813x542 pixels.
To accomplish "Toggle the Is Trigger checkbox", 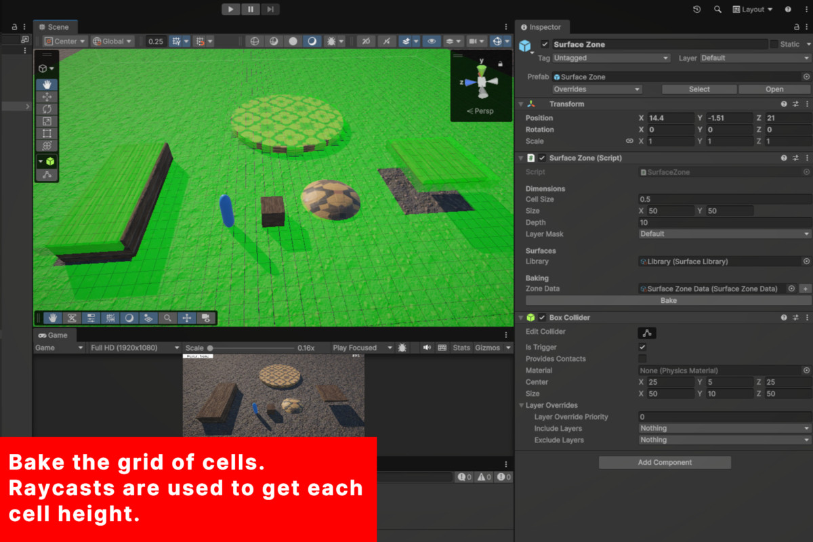I will 642,347.
